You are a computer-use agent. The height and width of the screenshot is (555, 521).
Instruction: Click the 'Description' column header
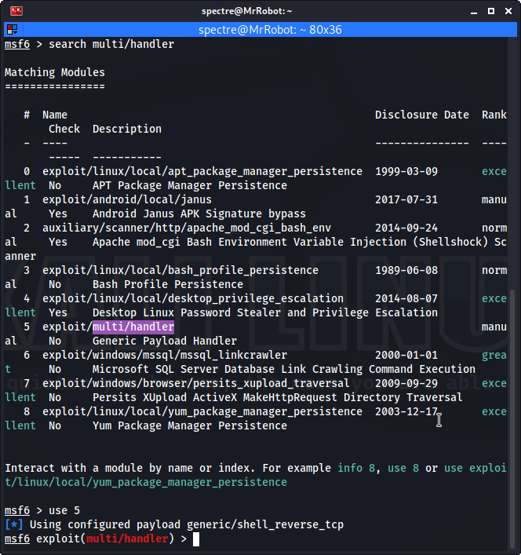(x=127, y=129)
